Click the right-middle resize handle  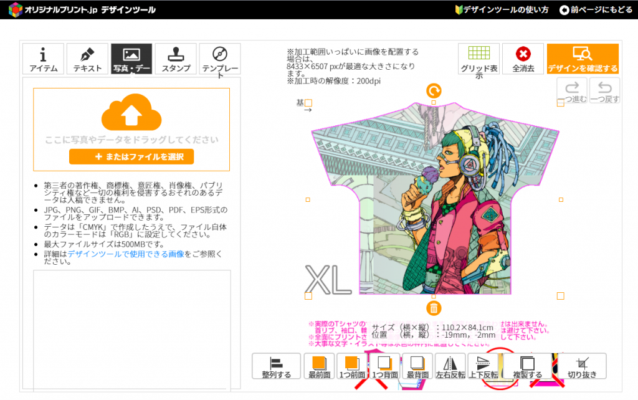coord(561,199)
